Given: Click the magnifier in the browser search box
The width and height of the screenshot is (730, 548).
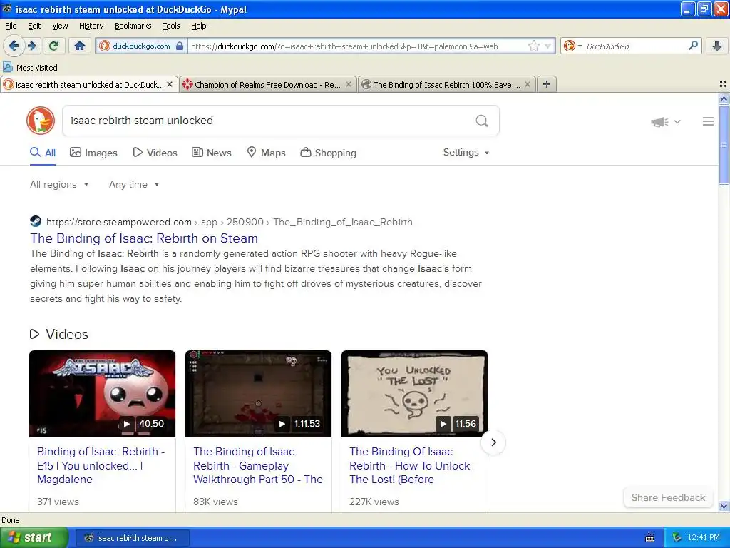Looking at the screenshot, I should coord(693,46).
